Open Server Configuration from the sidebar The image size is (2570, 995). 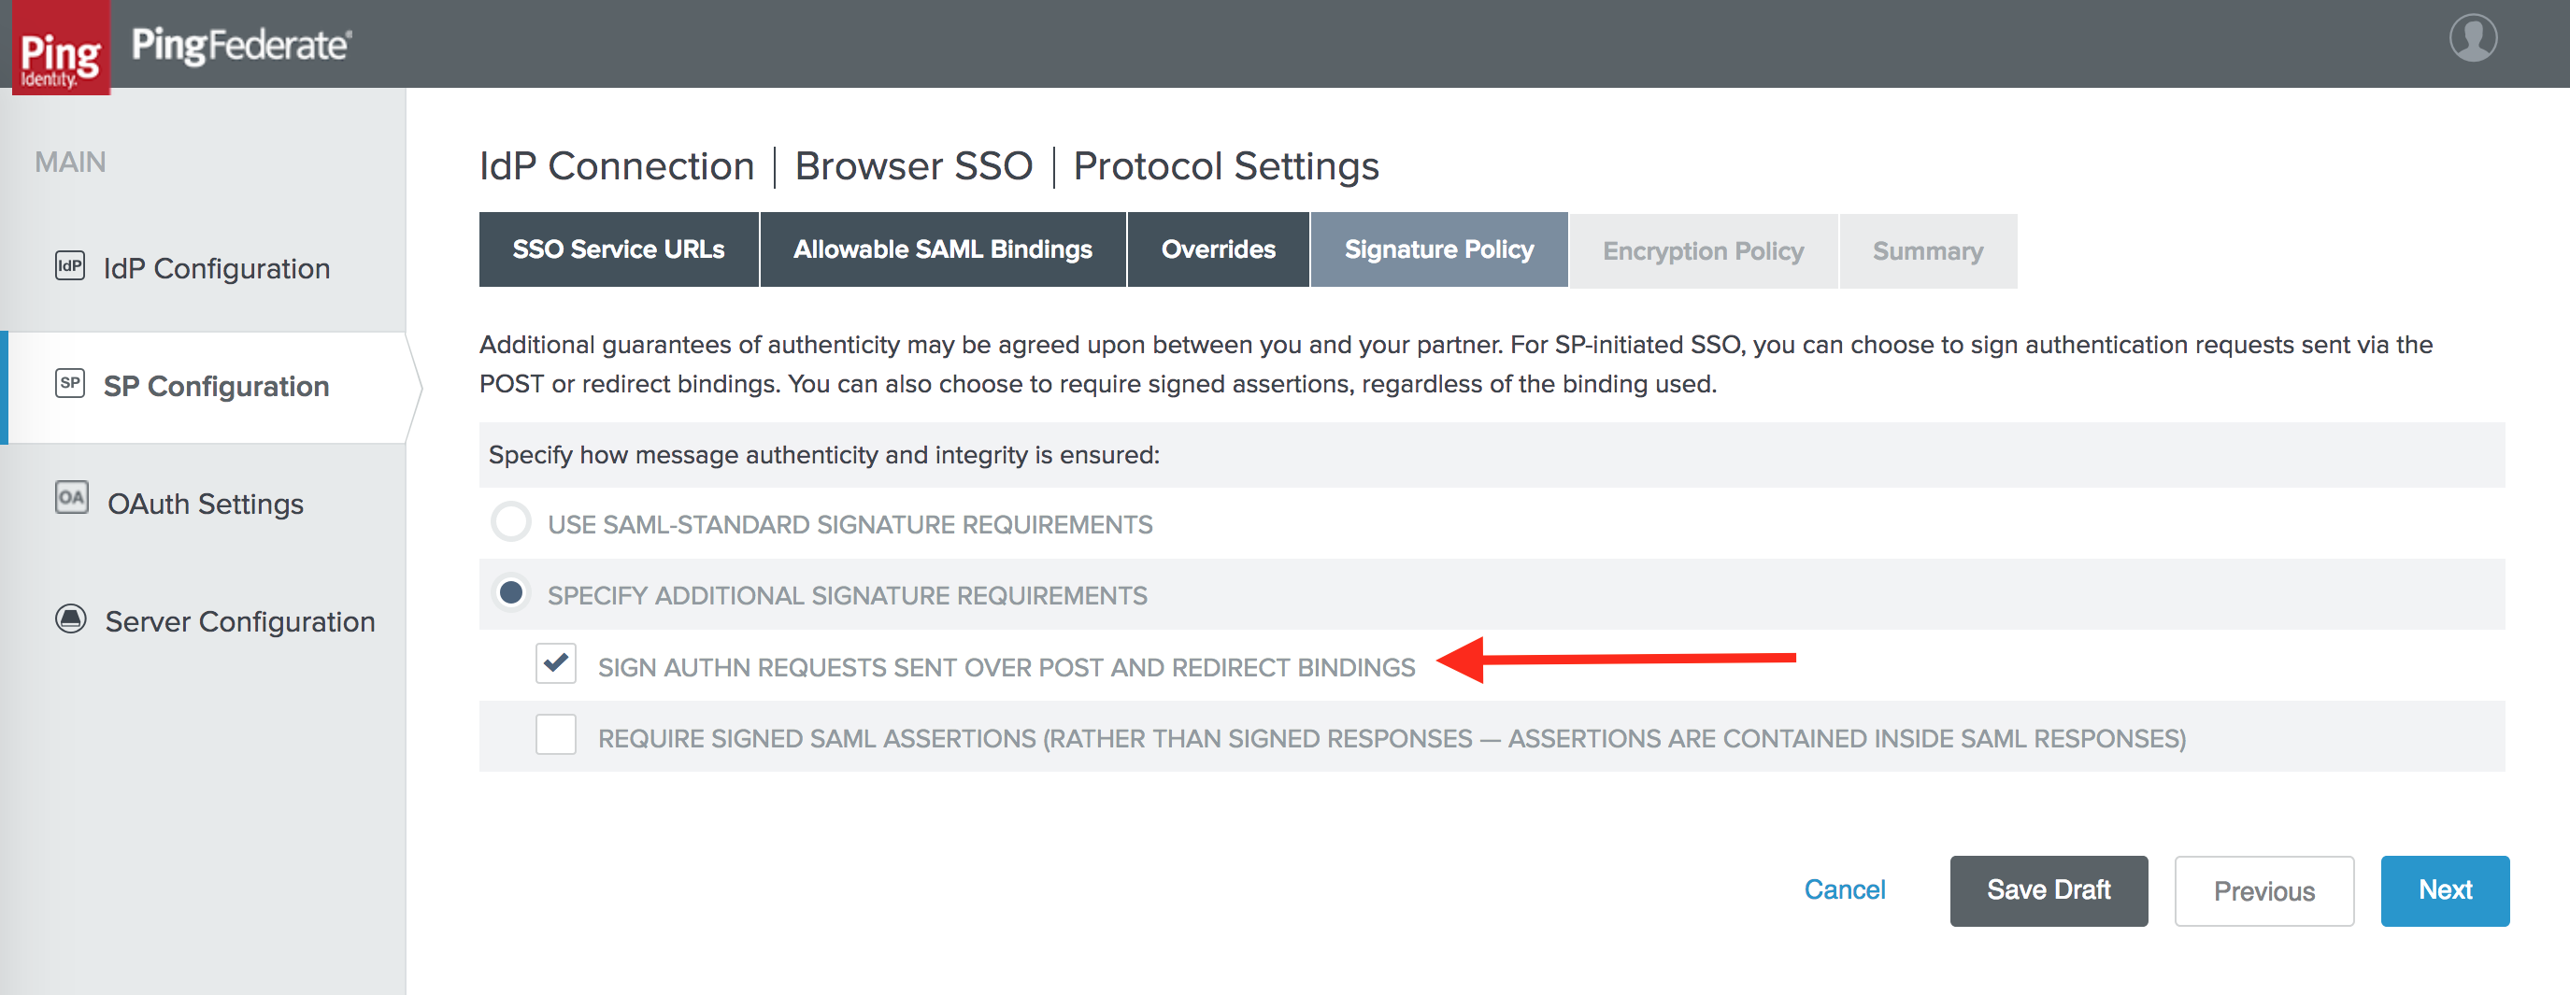[239, 621]
